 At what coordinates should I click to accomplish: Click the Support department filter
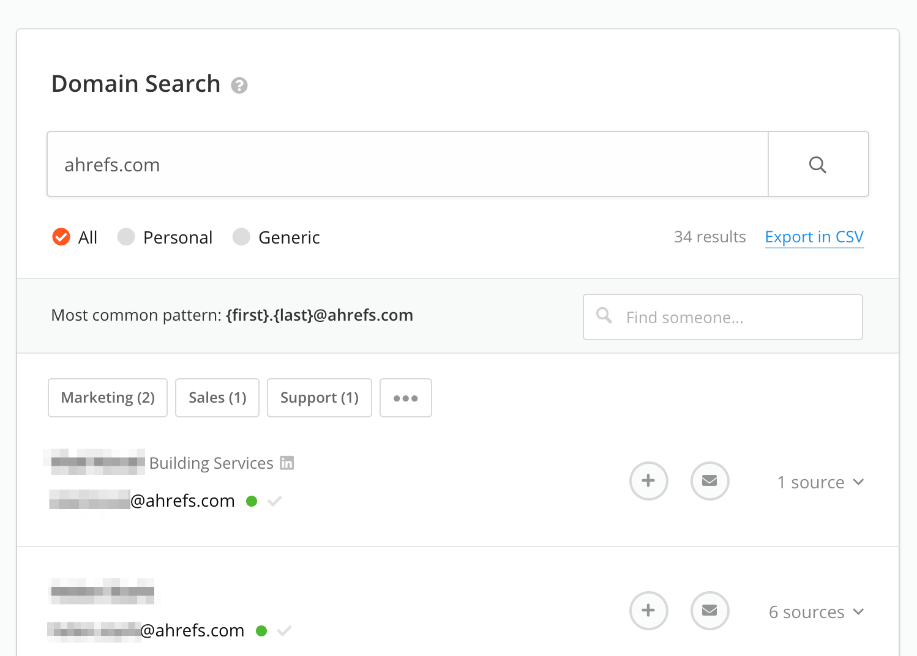click(319, 398)
